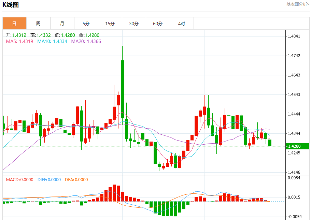Viewport: 311px width, 220px height.
Task: Switch to the 月 monthly tab
Action: pyautogui.click(x=62, y=24)
